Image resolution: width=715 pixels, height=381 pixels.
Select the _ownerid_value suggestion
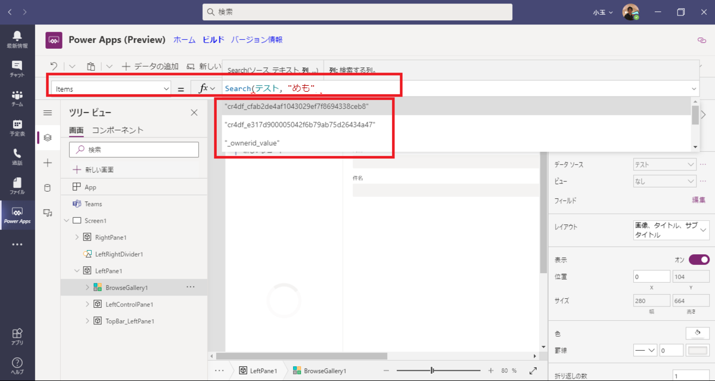456,143
